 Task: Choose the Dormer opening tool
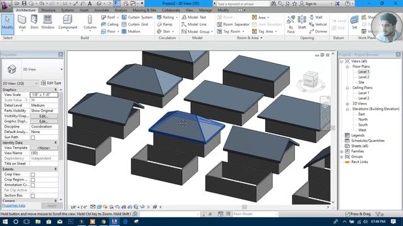tap(318, 31)
